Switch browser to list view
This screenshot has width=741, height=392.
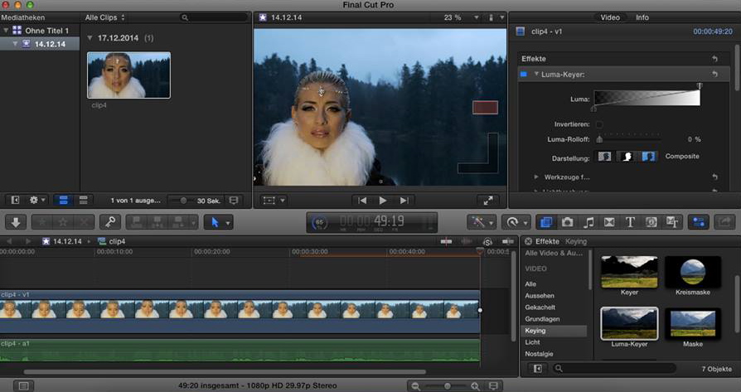[83, 201]
